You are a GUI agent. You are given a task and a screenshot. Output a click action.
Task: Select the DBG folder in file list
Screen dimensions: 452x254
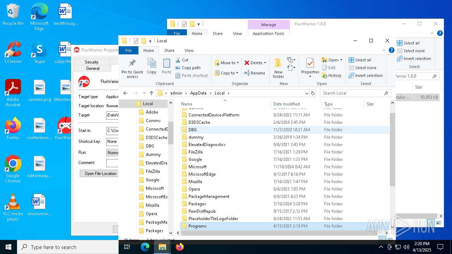(x=285, y=130)
